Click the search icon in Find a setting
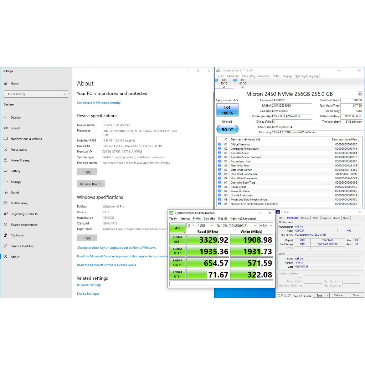This screenshot has height=365, width=365. point(65,94)
